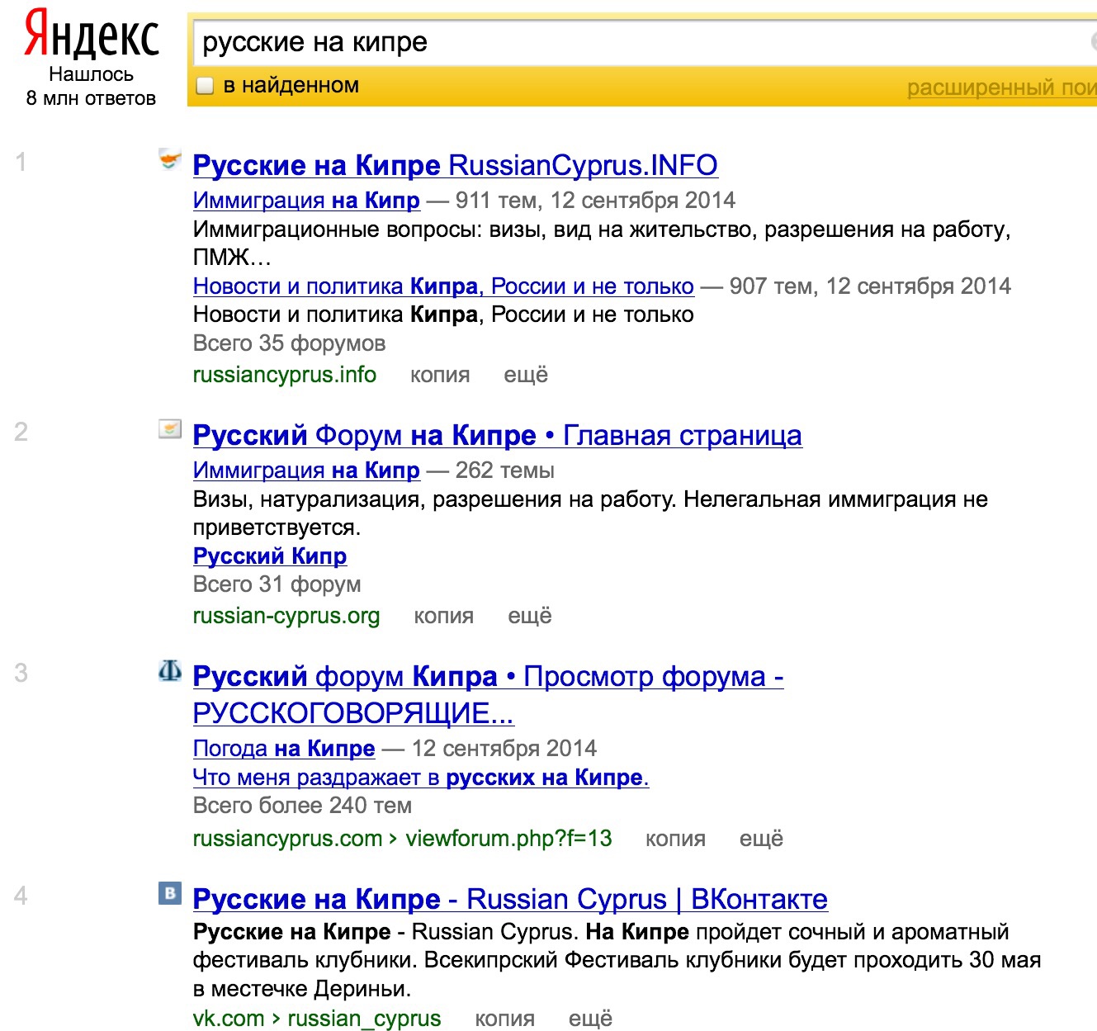Open the russiancyprus.info green URL

[x=285, y=375]
